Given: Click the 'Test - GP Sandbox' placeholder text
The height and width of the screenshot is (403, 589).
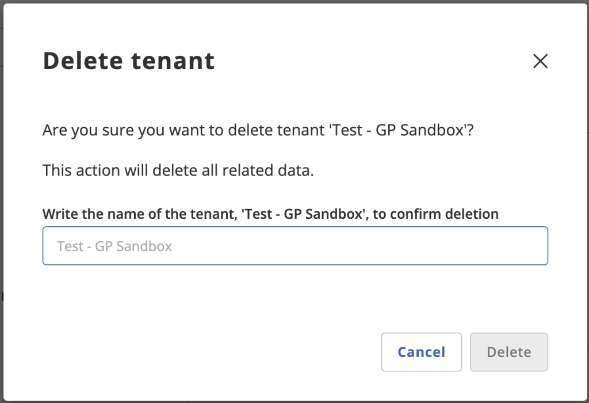Looking at the screenshot, I should point(115,246).
